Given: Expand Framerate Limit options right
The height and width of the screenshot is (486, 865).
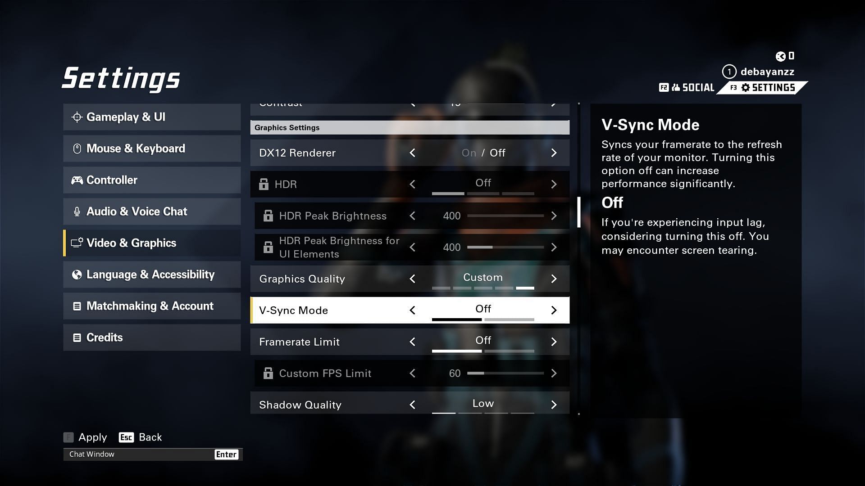Looking at the screenshot, I should pyautogui.click(x=552, y=341).
